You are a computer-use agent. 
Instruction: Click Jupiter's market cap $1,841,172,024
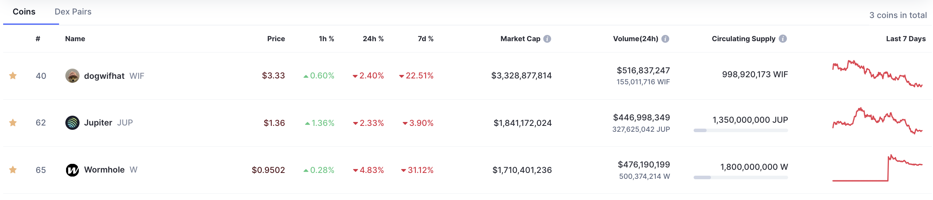click(523, 123)
